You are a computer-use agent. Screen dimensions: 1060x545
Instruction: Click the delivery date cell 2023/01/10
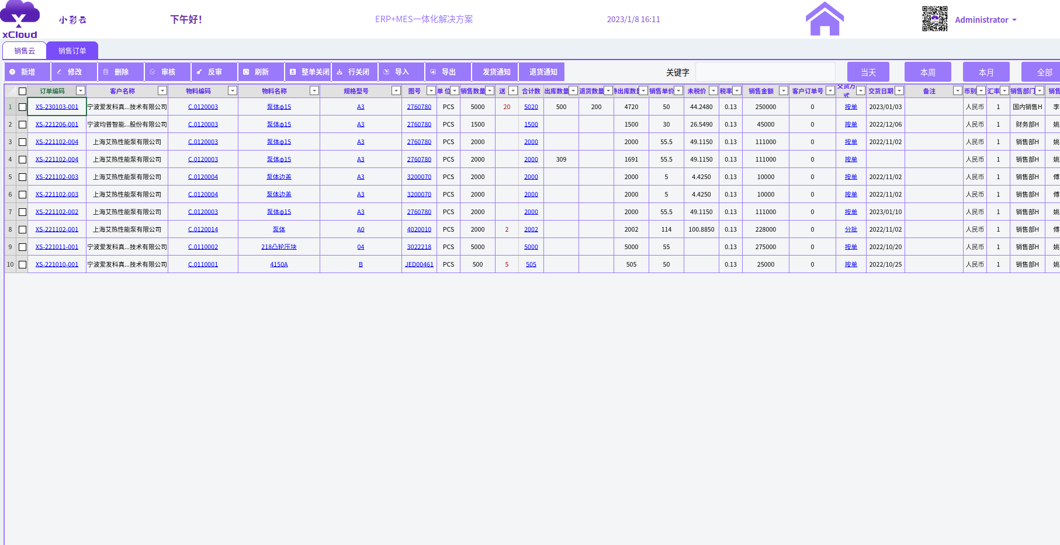tap(885, 212)
